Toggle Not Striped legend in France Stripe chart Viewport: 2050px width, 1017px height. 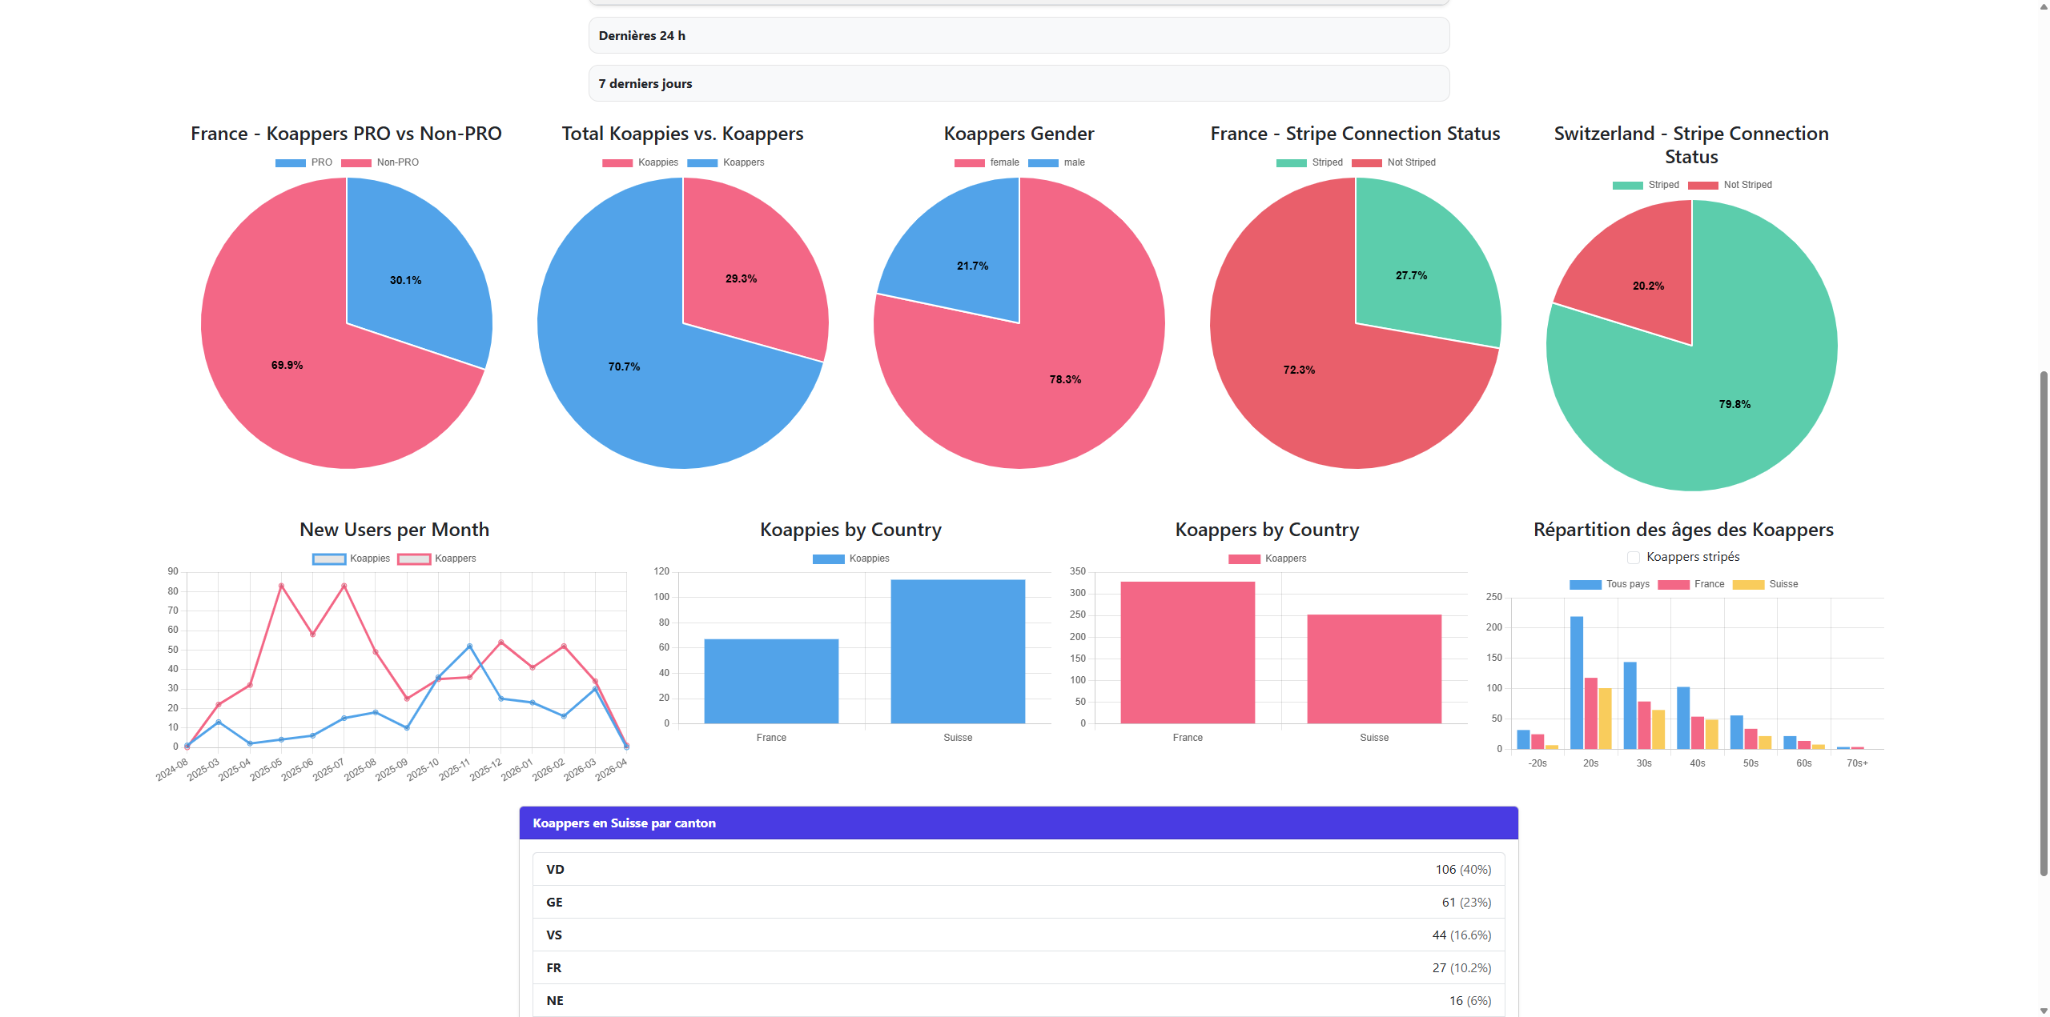pyautogui.click(x=1393, y=162)
